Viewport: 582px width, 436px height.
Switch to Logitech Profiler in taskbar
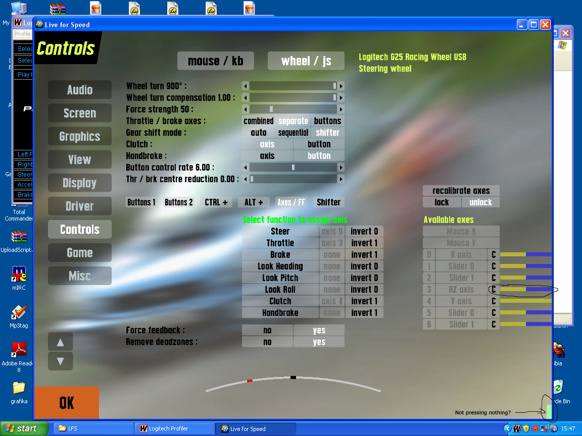tap(174, 428)
